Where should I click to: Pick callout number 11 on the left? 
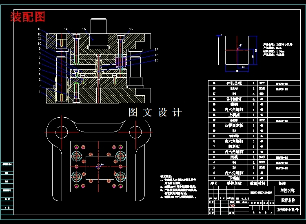tap(40, 38)
